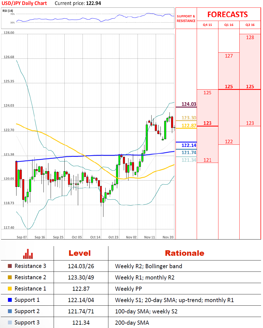Click the USD/JPY Daily Chart title
This screenshot has width=263, height=328.
pyautogui.click(x=24, y=3)
